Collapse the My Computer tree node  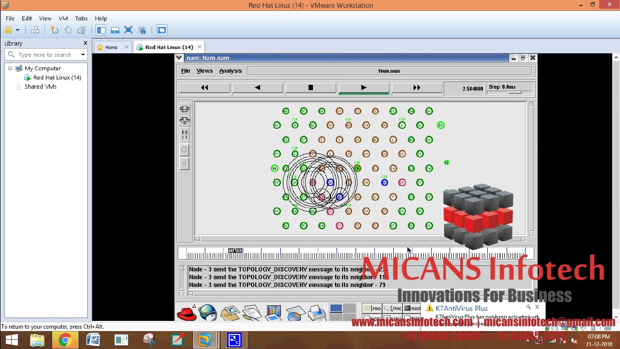(10, 68)
